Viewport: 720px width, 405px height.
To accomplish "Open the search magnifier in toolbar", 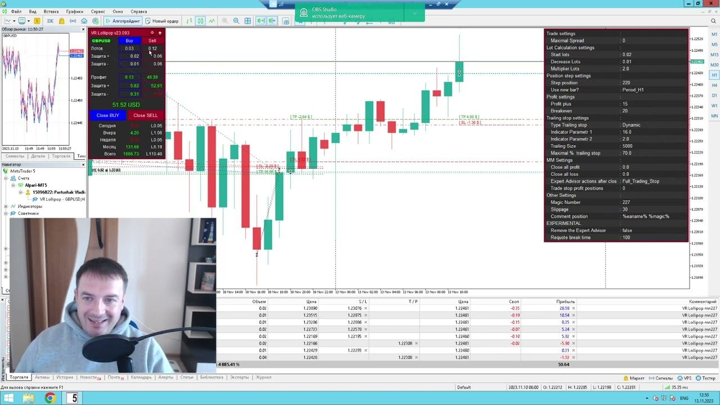I will 713,21.
